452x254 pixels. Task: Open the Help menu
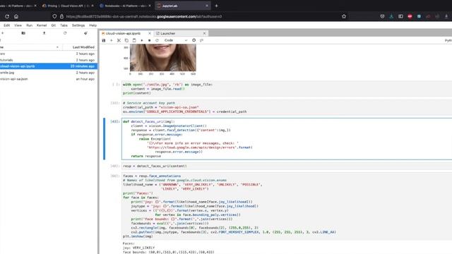[x=93, y=25]
